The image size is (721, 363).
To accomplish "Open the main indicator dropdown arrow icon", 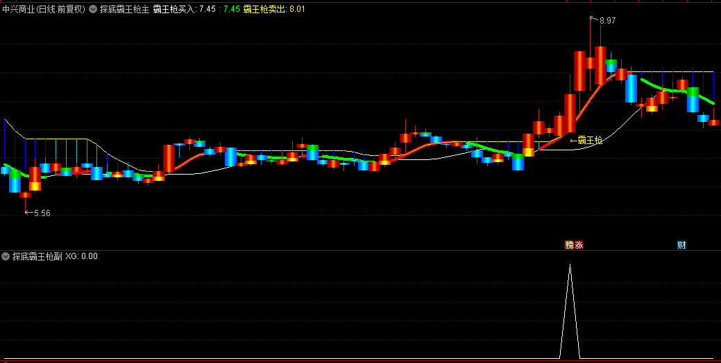I will point(93,9).
